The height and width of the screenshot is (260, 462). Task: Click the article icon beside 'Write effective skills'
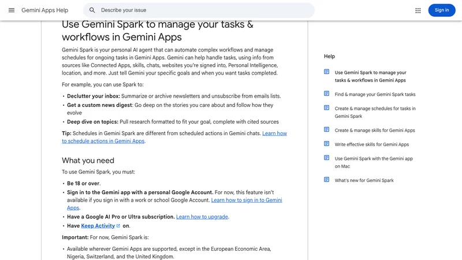(326, 143)
